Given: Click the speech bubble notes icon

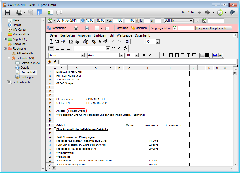Looking at the screenshot, I should pyautogui.click(x=59, y=12).
